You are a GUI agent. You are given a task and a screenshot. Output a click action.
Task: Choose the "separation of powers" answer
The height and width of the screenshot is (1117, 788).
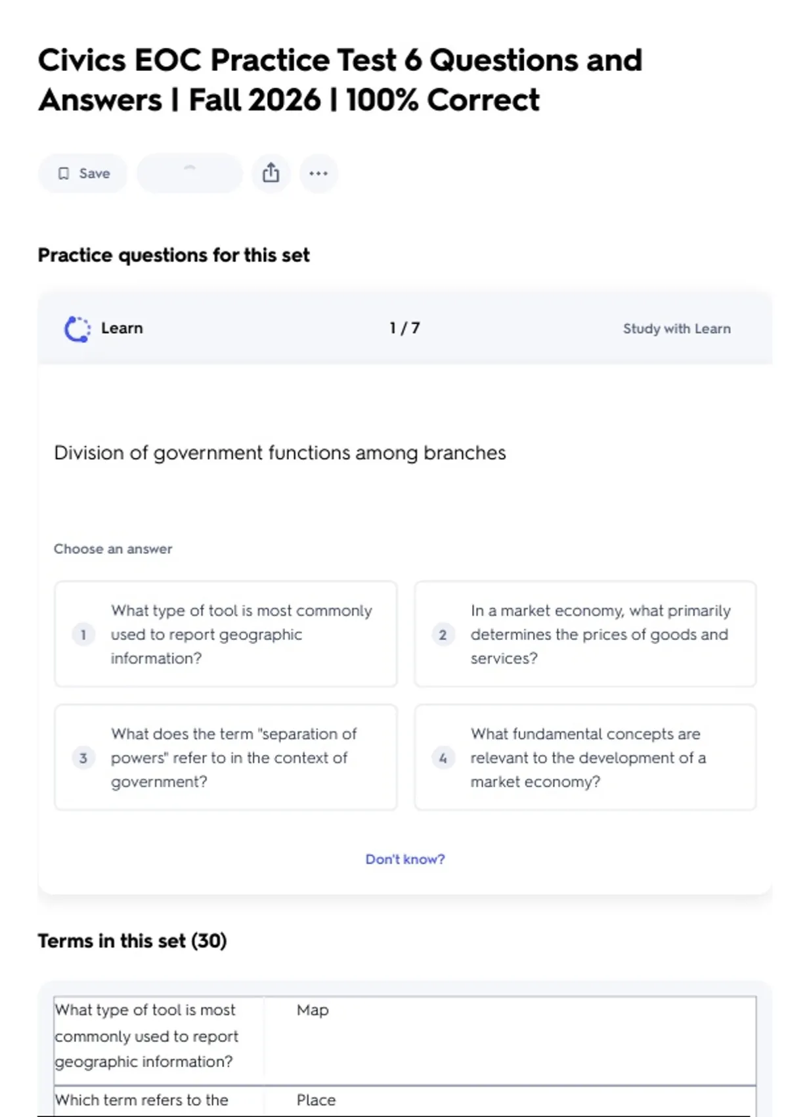coord(233,758)
